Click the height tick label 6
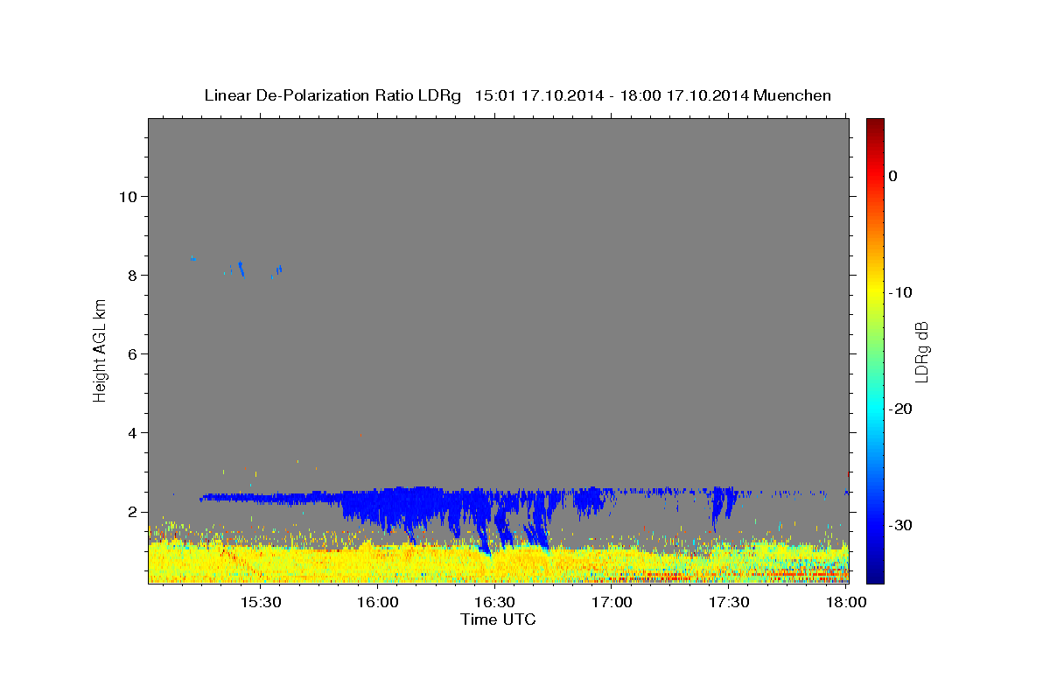Screen dimensions: 1050x700 [133, 353]
